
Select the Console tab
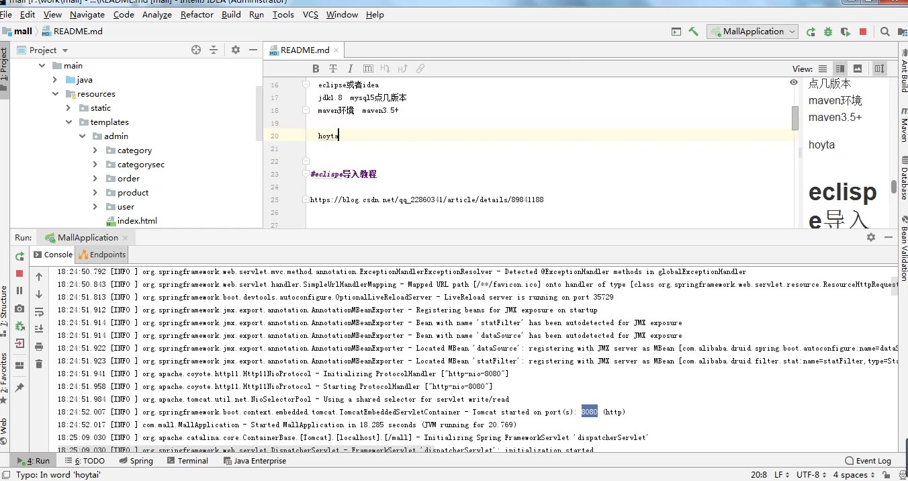(53, 255)
